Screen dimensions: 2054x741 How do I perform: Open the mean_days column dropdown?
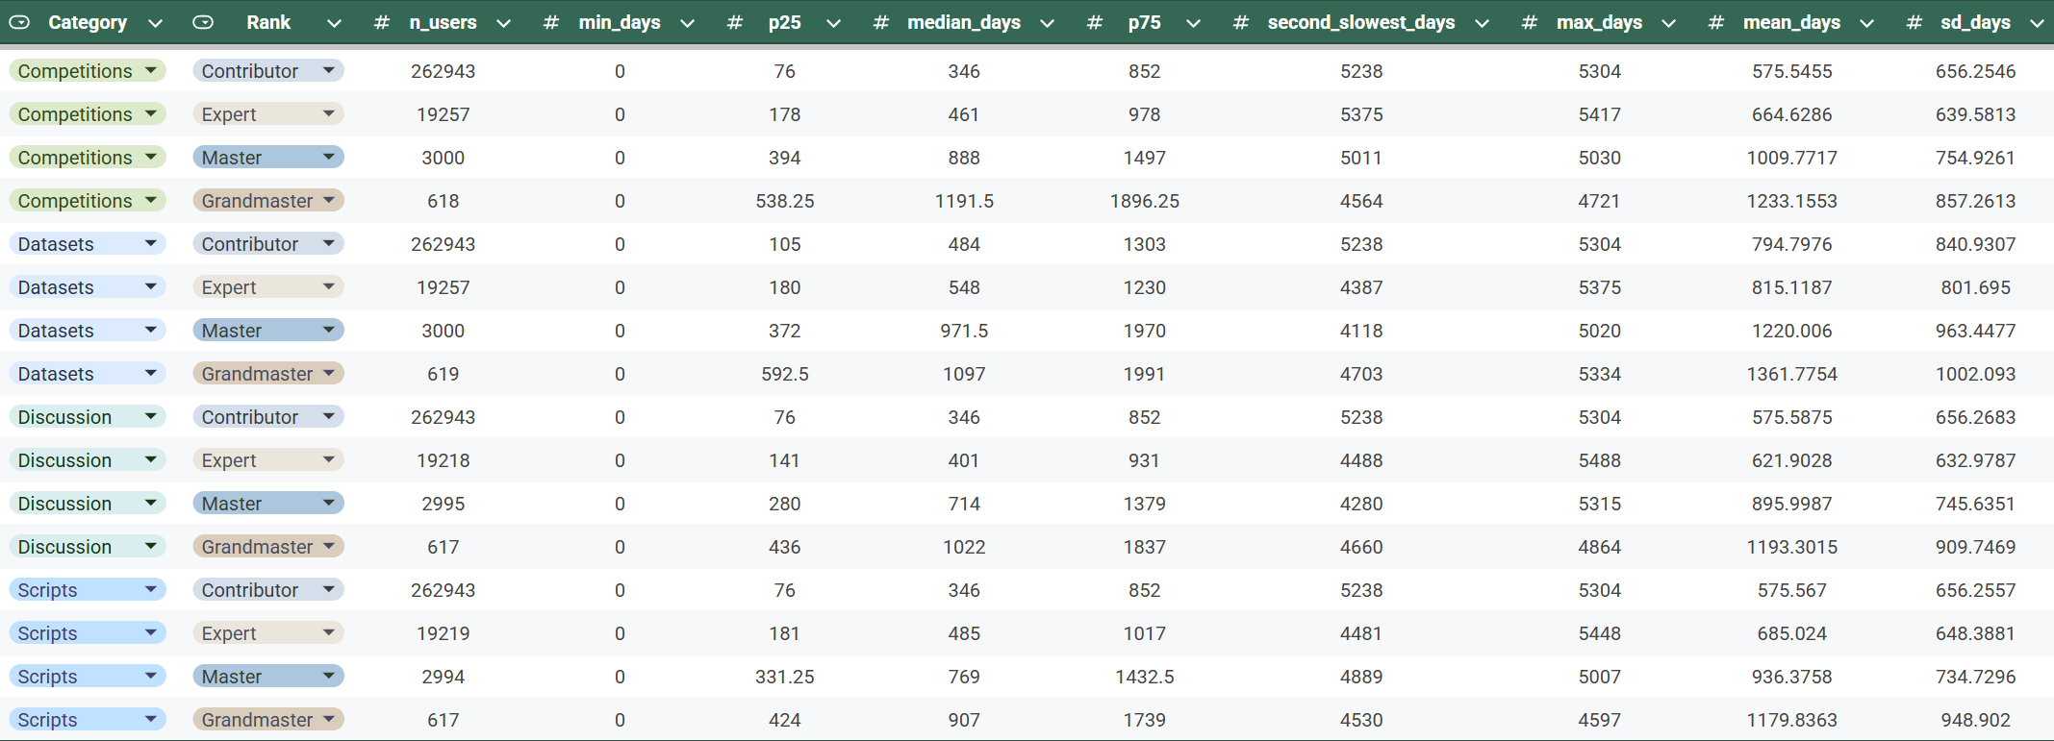pyautogui.click(x=1866, y=23)
